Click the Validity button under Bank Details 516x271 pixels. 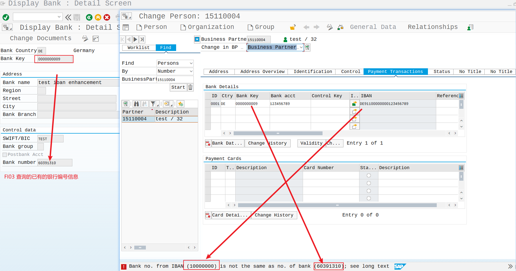tap(311, 143)
